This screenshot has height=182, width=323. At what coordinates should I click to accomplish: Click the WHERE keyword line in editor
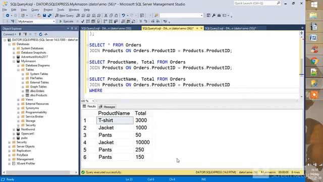tap(96, 90)
